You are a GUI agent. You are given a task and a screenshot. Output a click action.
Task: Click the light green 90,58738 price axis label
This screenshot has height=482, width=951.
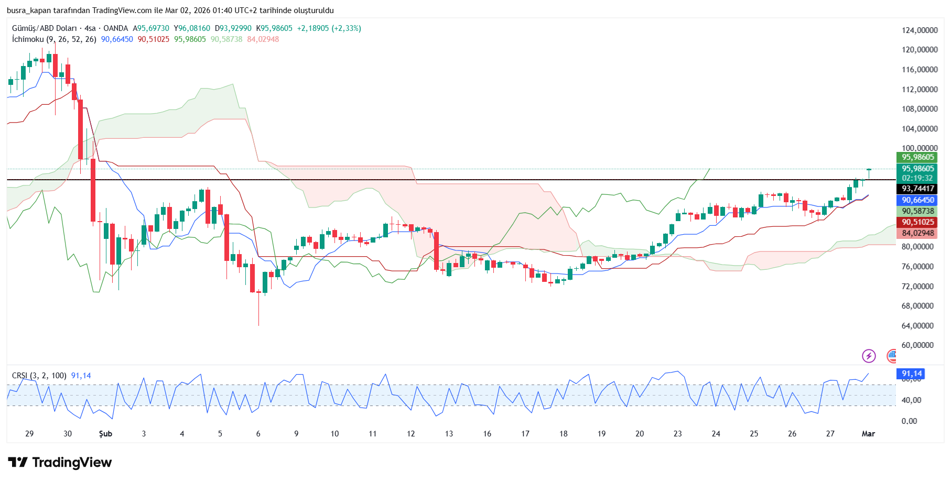(917, 211)
